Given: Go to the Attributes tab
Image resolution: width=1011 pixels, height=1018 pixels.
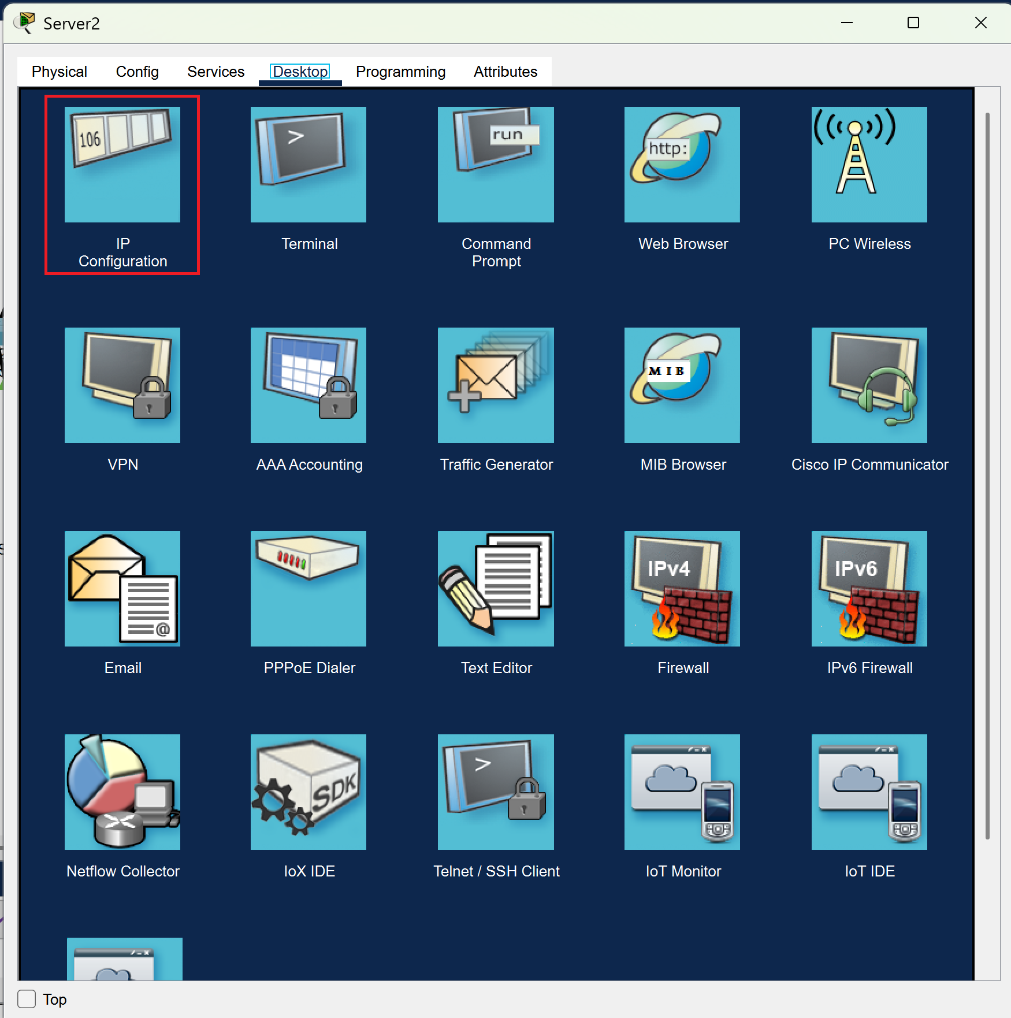Looking at the screenshot, I should tap(505, 72).
